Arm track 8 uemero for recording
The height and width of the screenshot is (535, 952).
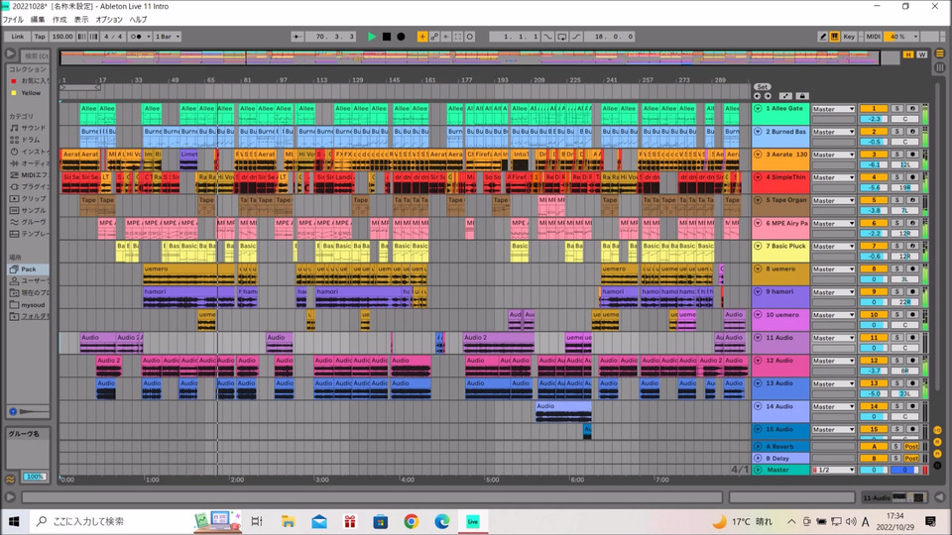pyautogui.click(x=913, y=268)
